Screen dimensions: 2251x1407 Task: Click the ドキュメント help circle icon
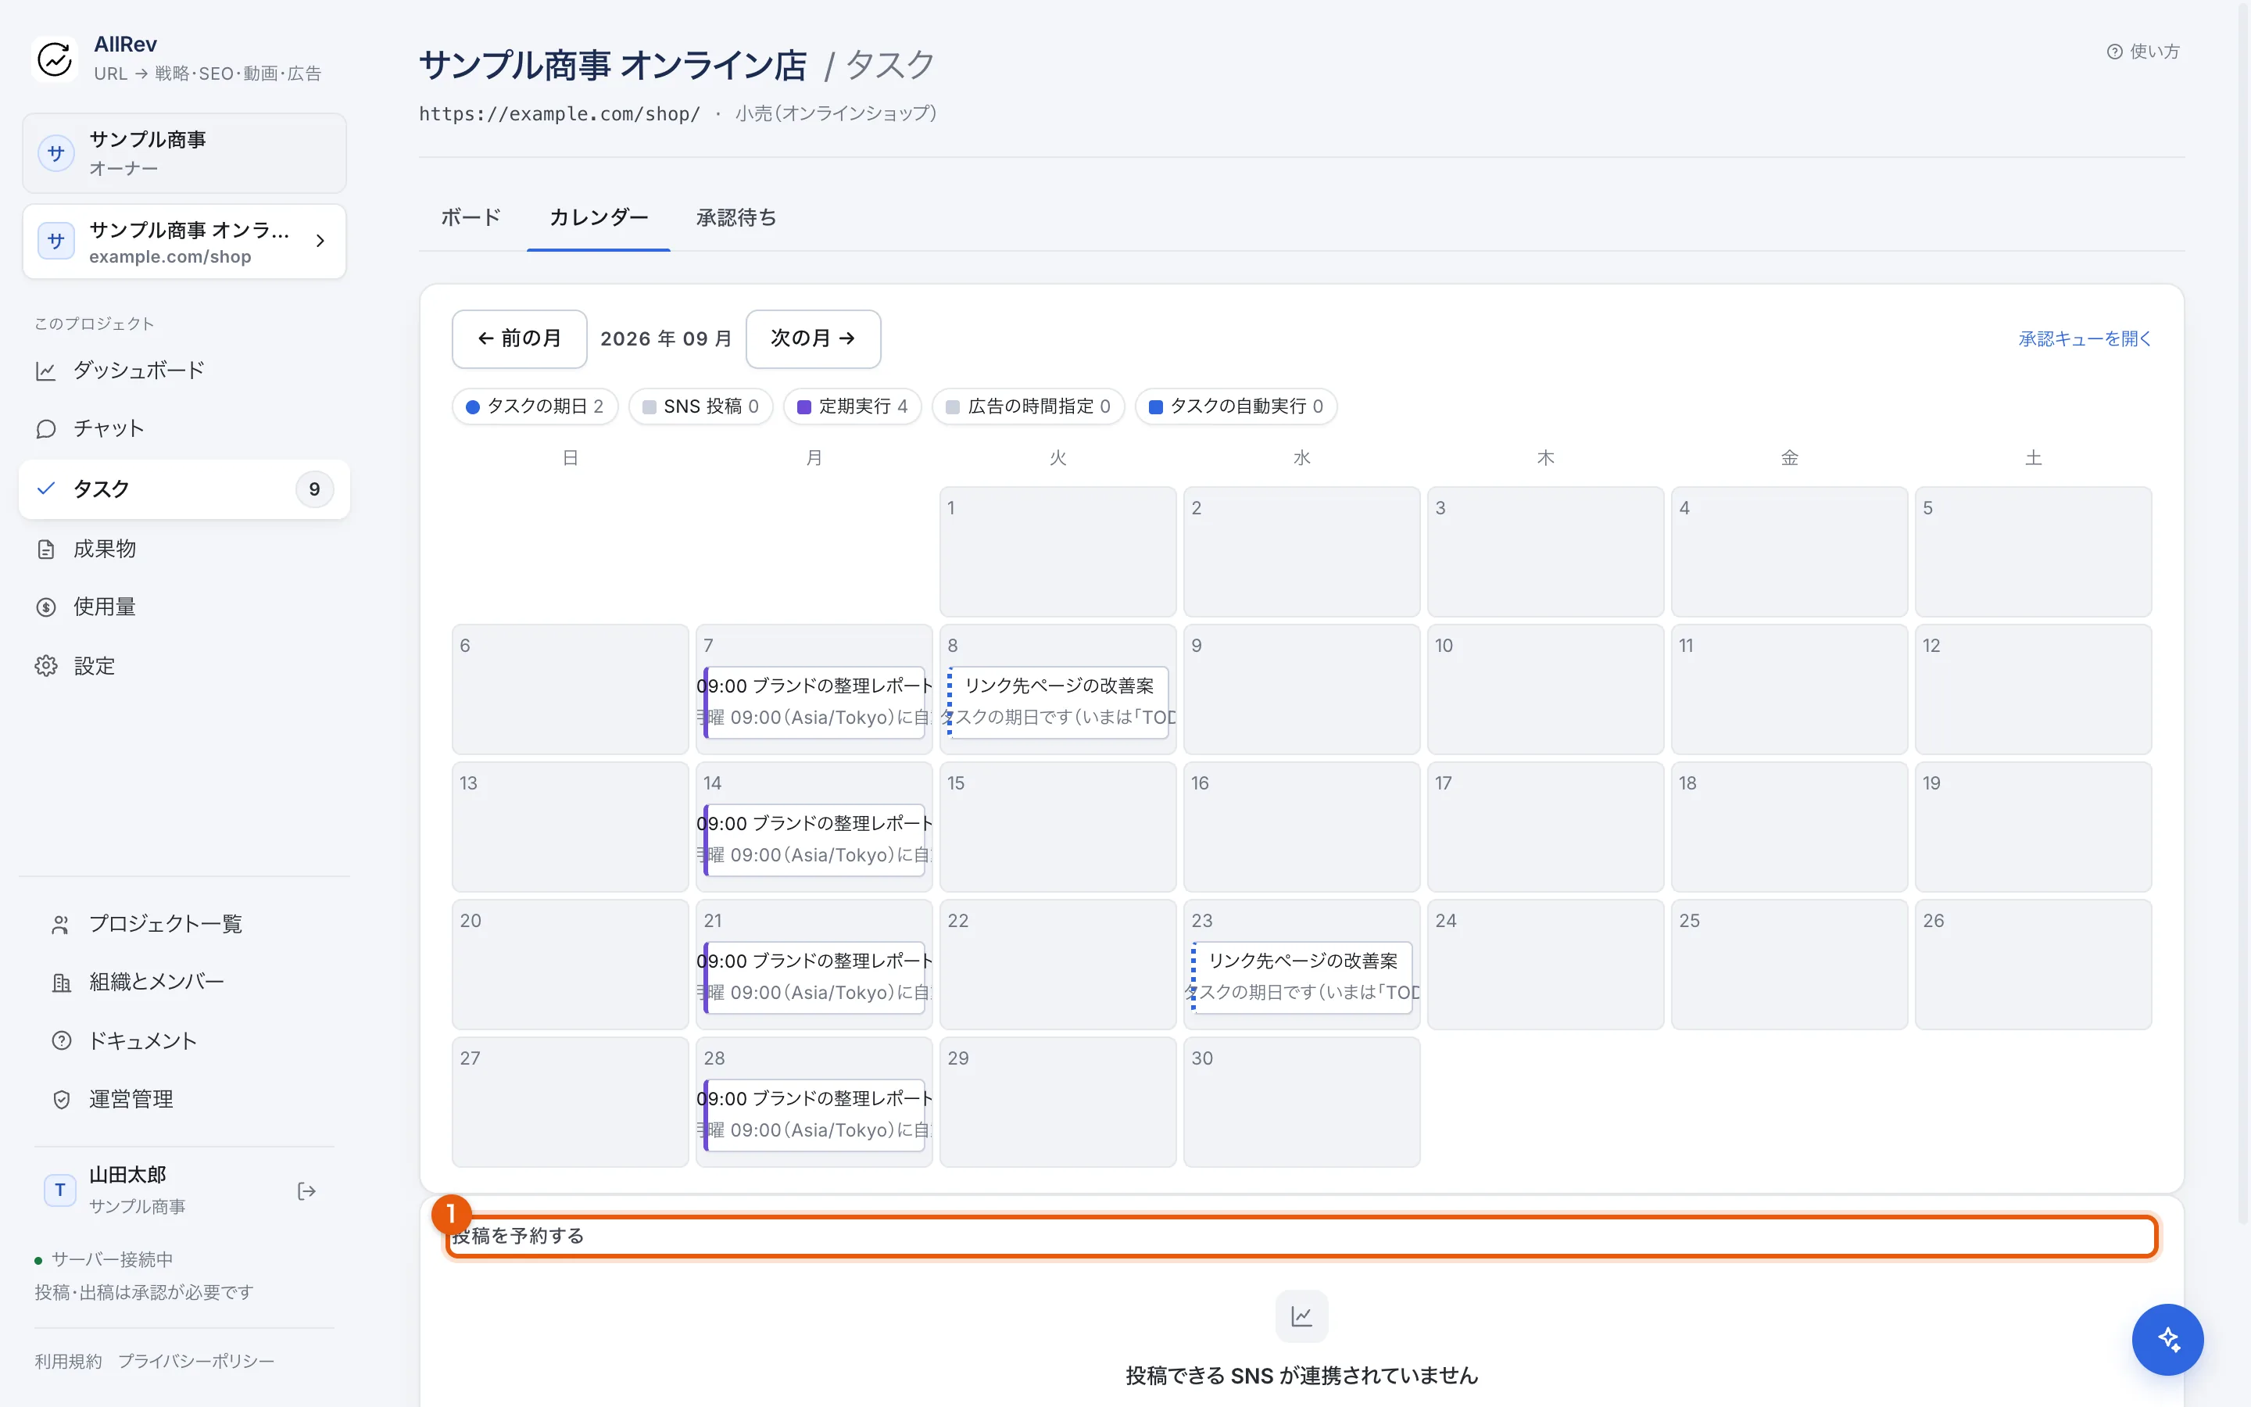(x=62, y=1040)
